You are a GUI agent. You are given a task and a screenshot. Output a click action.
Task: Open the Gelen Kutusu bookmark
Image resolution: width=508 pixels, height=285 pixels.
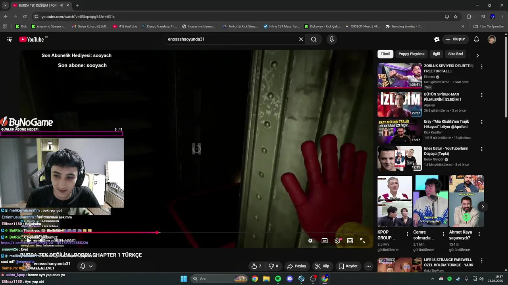click(x=90, y=27)
